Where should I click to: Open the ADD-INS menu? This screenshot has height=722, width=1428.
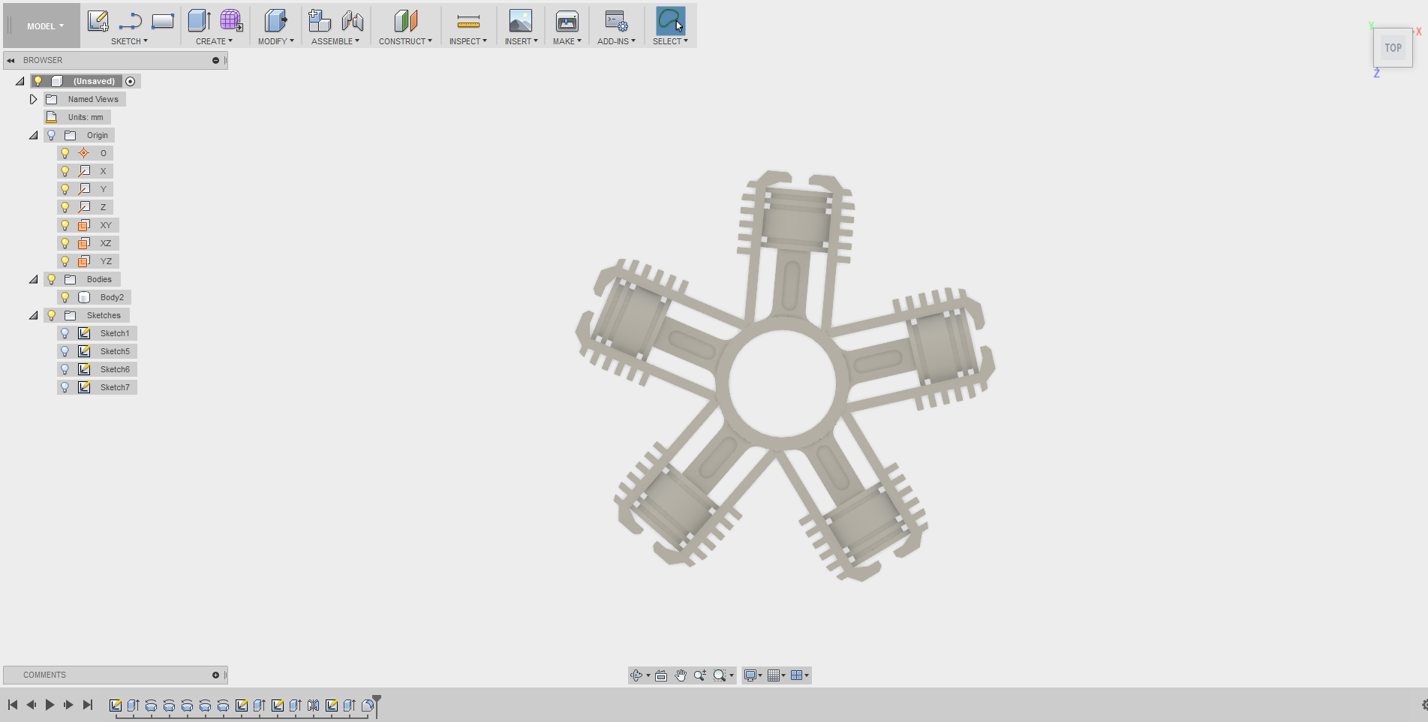point(616,41)
